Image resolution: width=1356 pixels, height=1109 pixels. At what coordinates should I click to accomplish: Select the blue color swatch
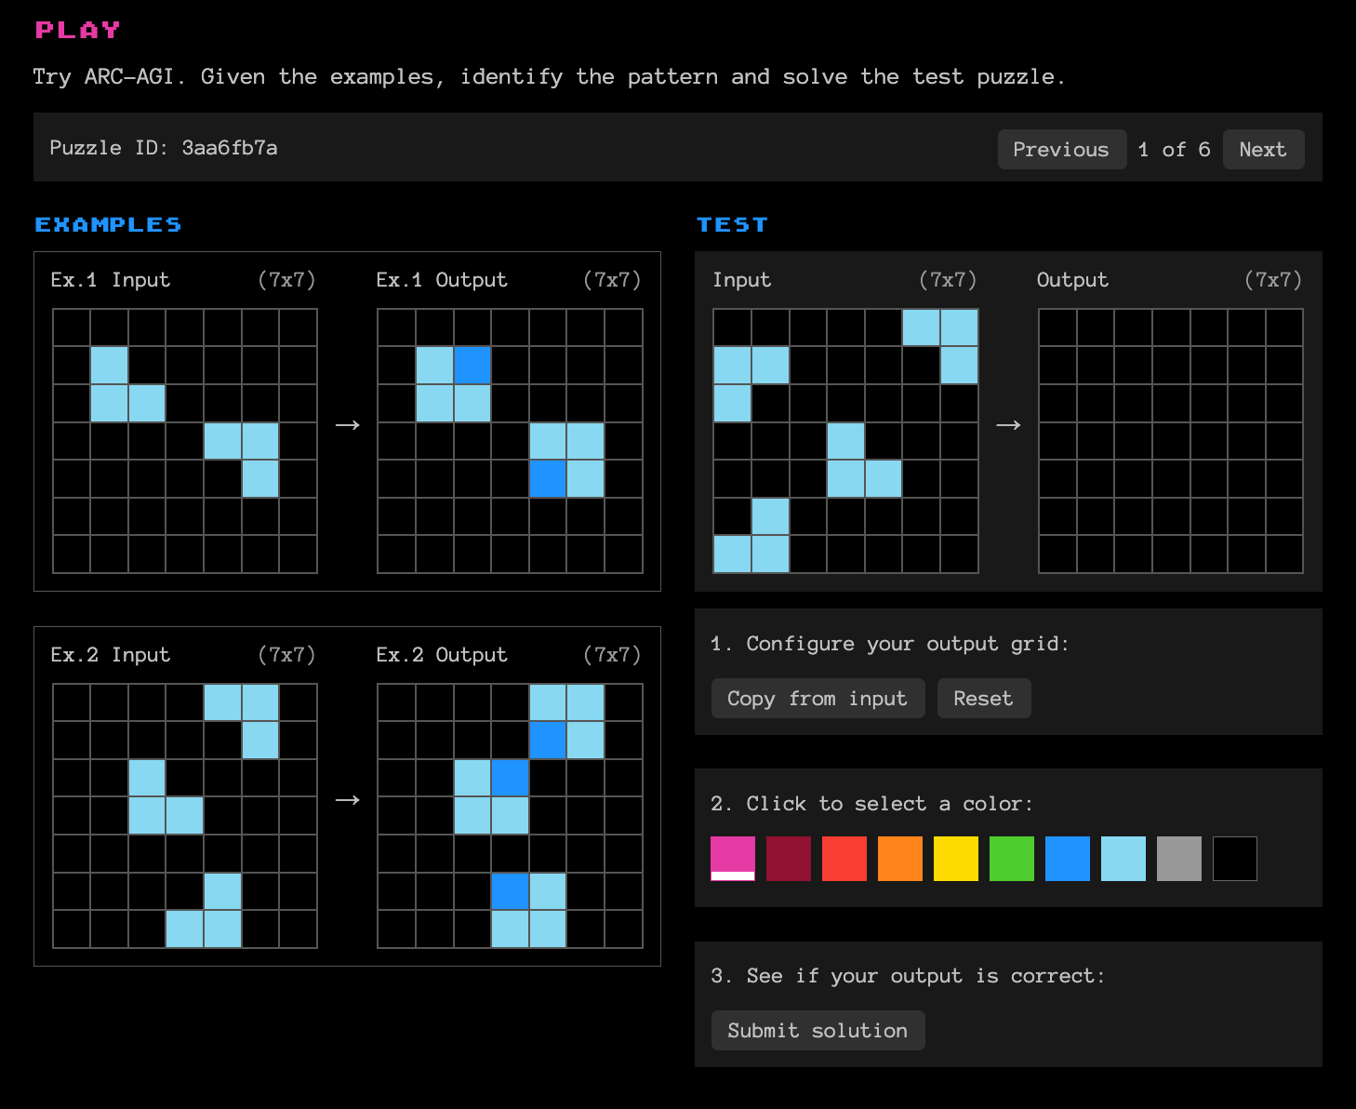pyautogui.click(x=1068, y=858)
